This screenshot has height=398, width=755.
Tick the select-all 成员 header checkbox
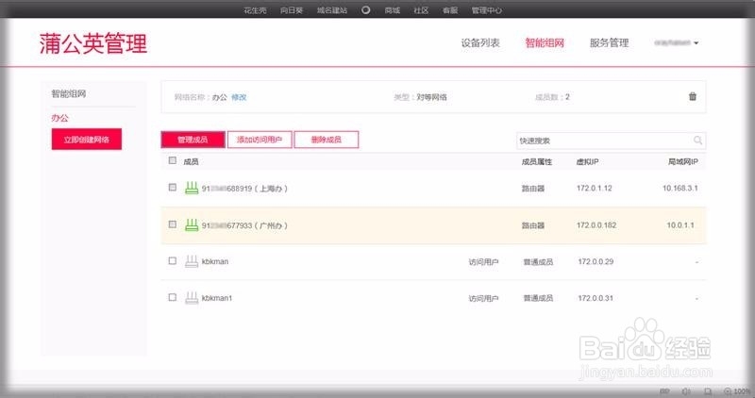pos(173,160)
